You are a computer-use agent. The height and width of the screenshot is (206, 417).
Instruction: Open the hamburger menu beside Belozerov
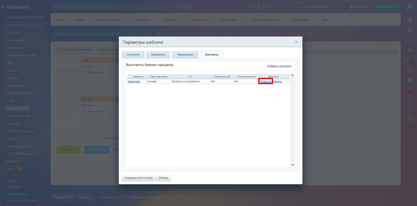pyautogui.click(x=3, y=7)
